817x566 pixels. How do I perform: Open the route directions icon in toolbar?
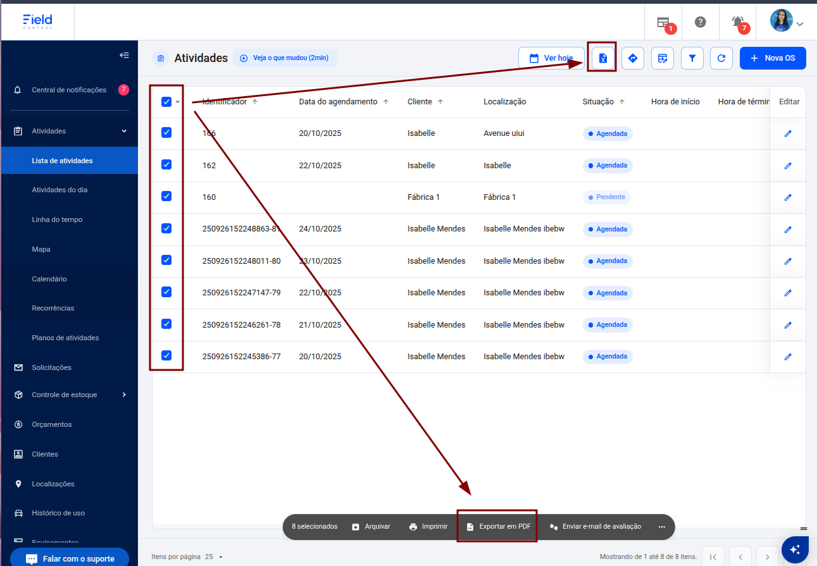coord(633,58)
